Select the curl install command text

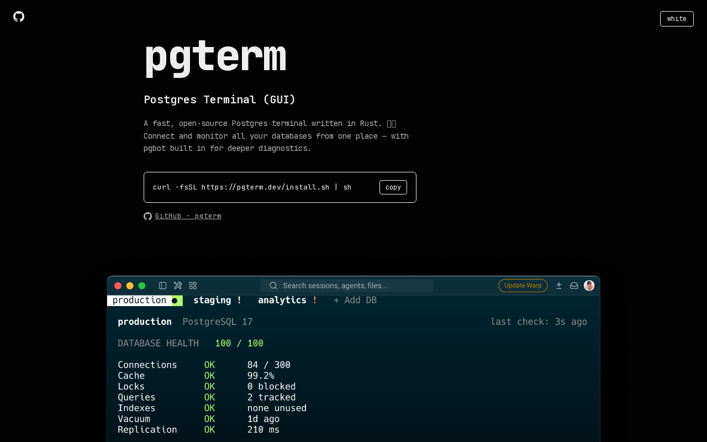pyautogui.click(x=252, y=187)
